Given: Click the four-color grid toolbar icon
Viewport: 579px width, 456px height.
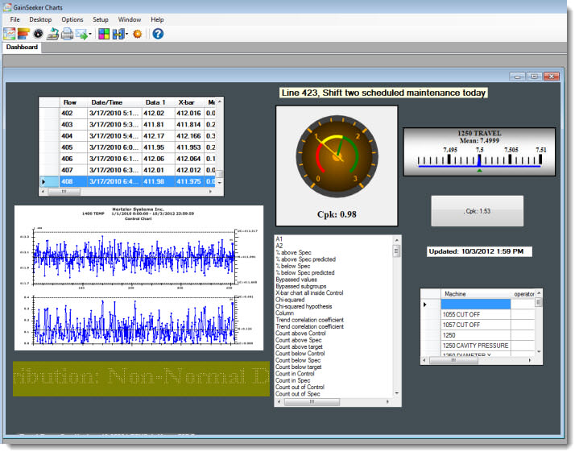Looking at the screenshot, I should [x=105, y=34].
